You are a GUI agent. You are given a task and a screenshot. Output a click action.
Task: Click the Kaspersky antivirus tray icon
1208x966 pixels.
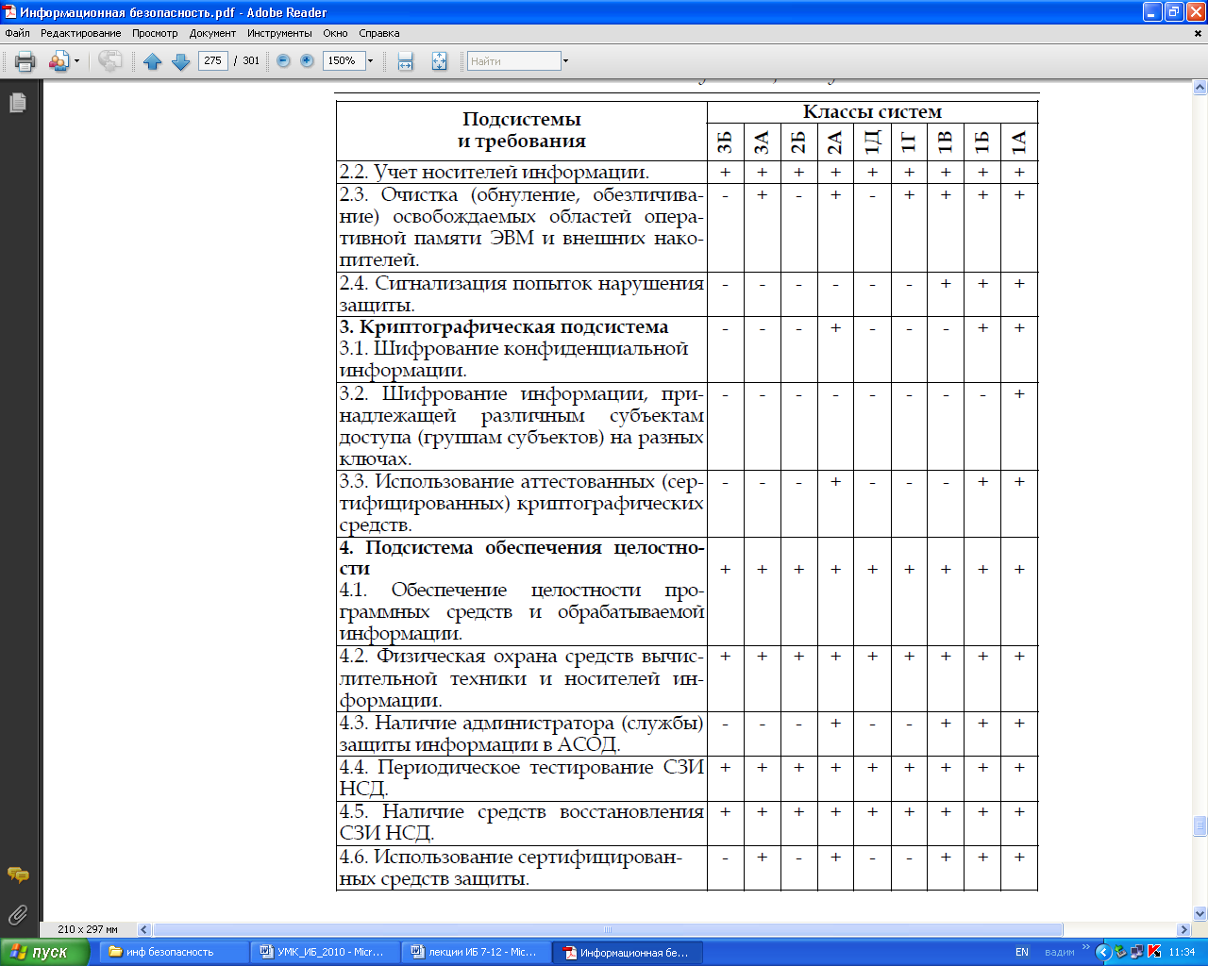click(1153, 952)
